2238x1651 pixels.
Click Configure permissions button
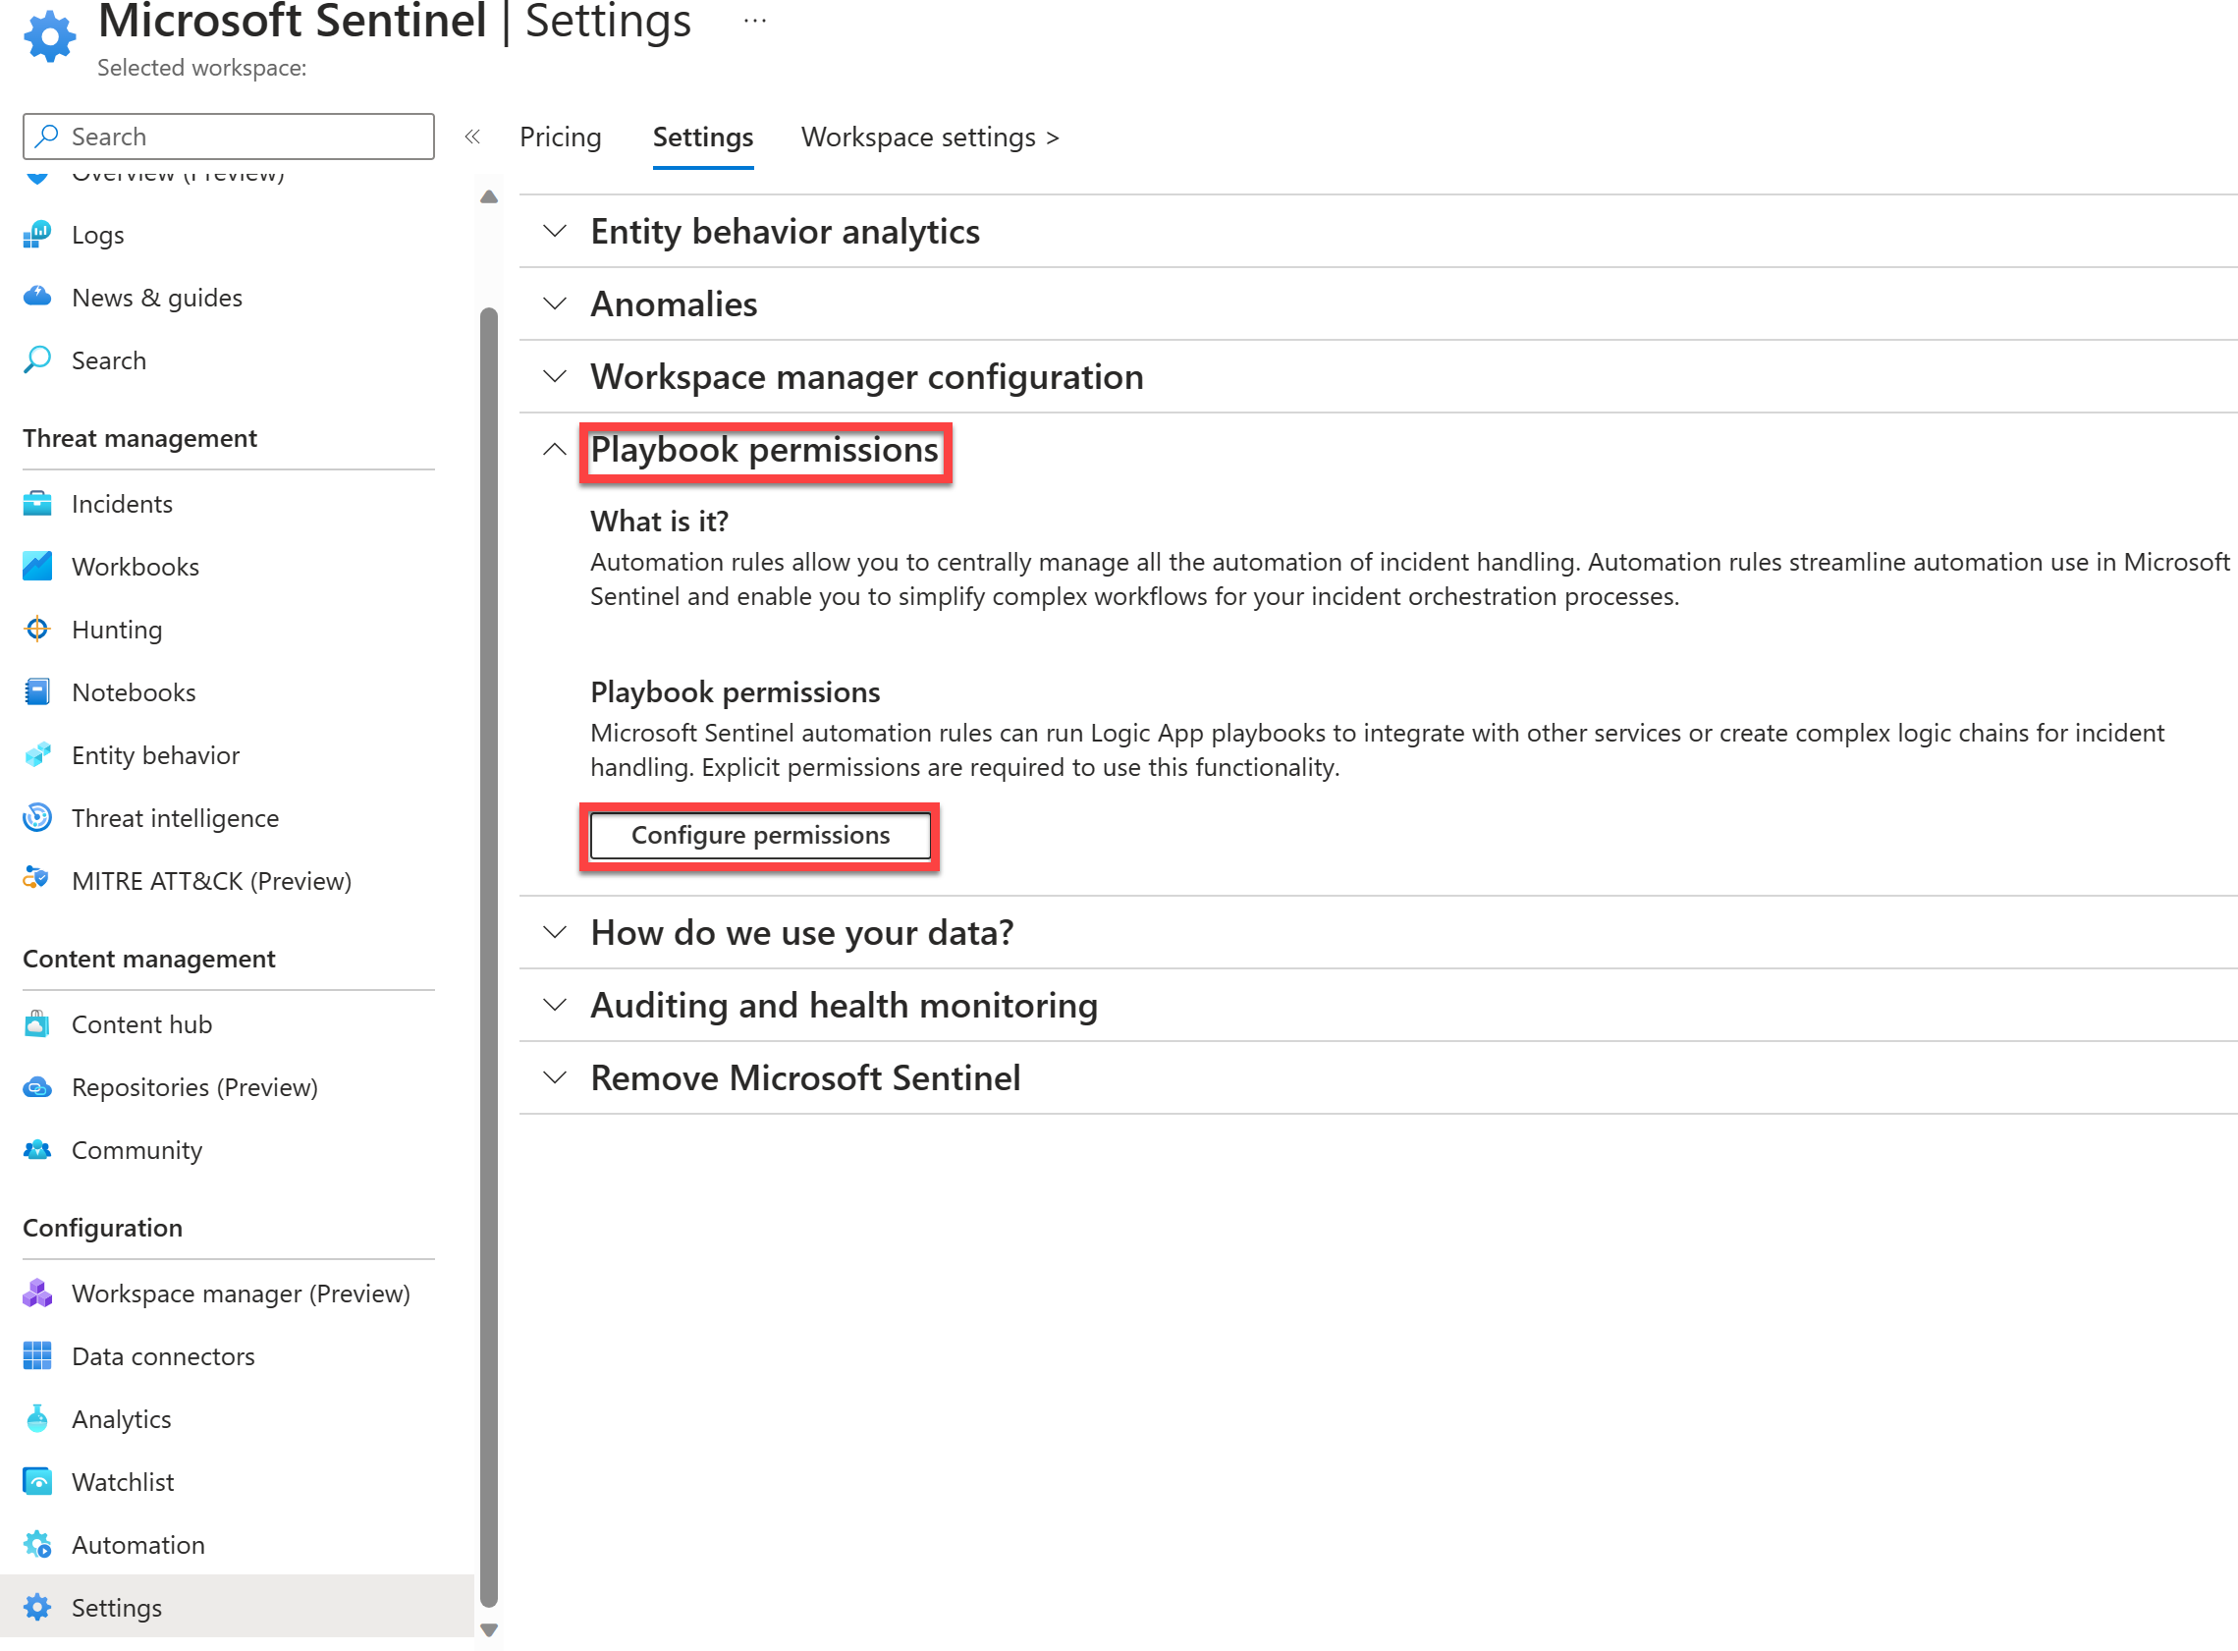click(x=759, y=834)
